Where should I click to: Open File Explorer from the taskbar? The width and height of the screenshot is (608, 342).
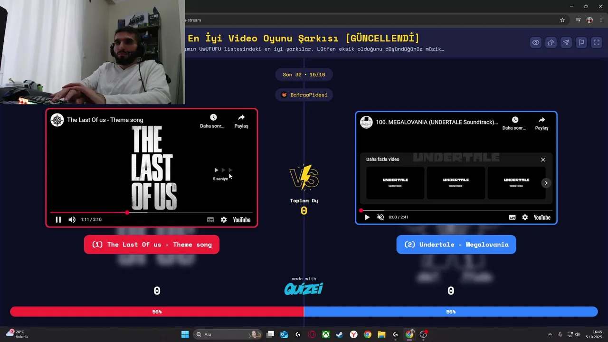(x=381, y=334)
